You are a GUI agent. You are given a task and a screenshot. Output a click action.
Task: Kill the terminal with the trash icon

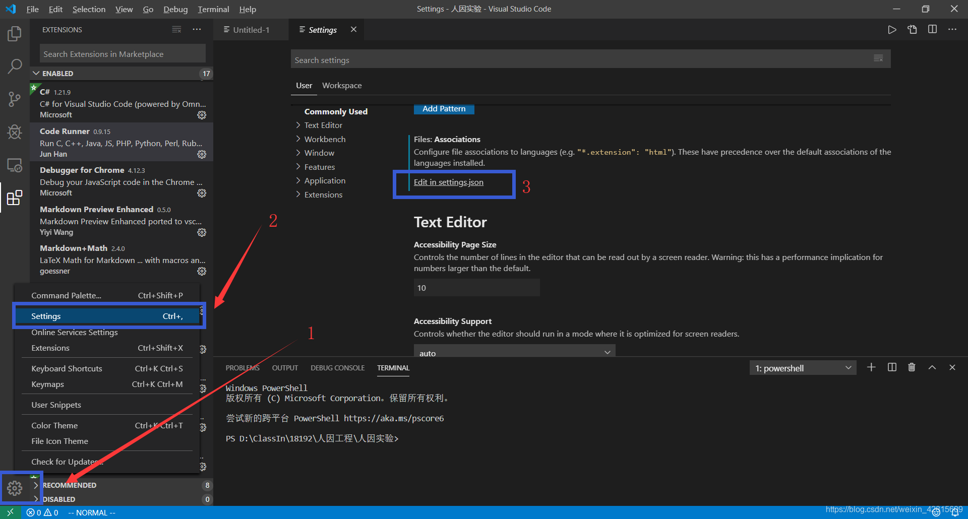click(x=912, y=367)
